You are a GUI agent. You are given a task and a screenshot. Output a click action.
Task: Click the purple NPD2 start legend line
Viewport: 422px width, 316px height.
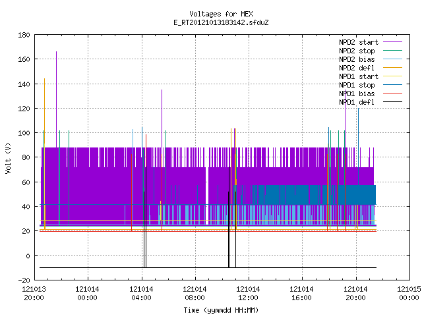pos(392,42)
